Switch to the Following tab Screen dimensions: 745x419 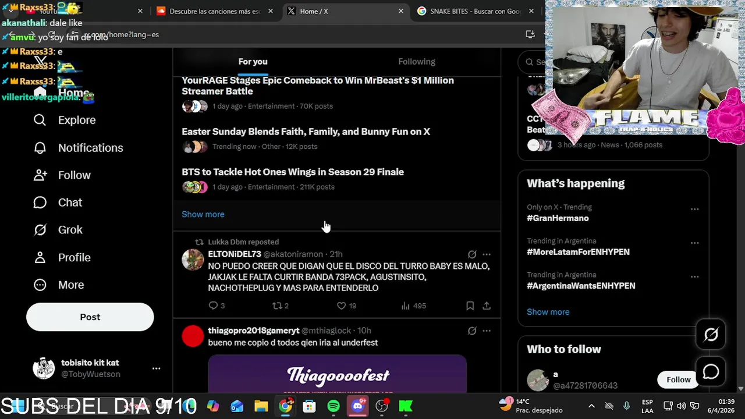point(417,62)
